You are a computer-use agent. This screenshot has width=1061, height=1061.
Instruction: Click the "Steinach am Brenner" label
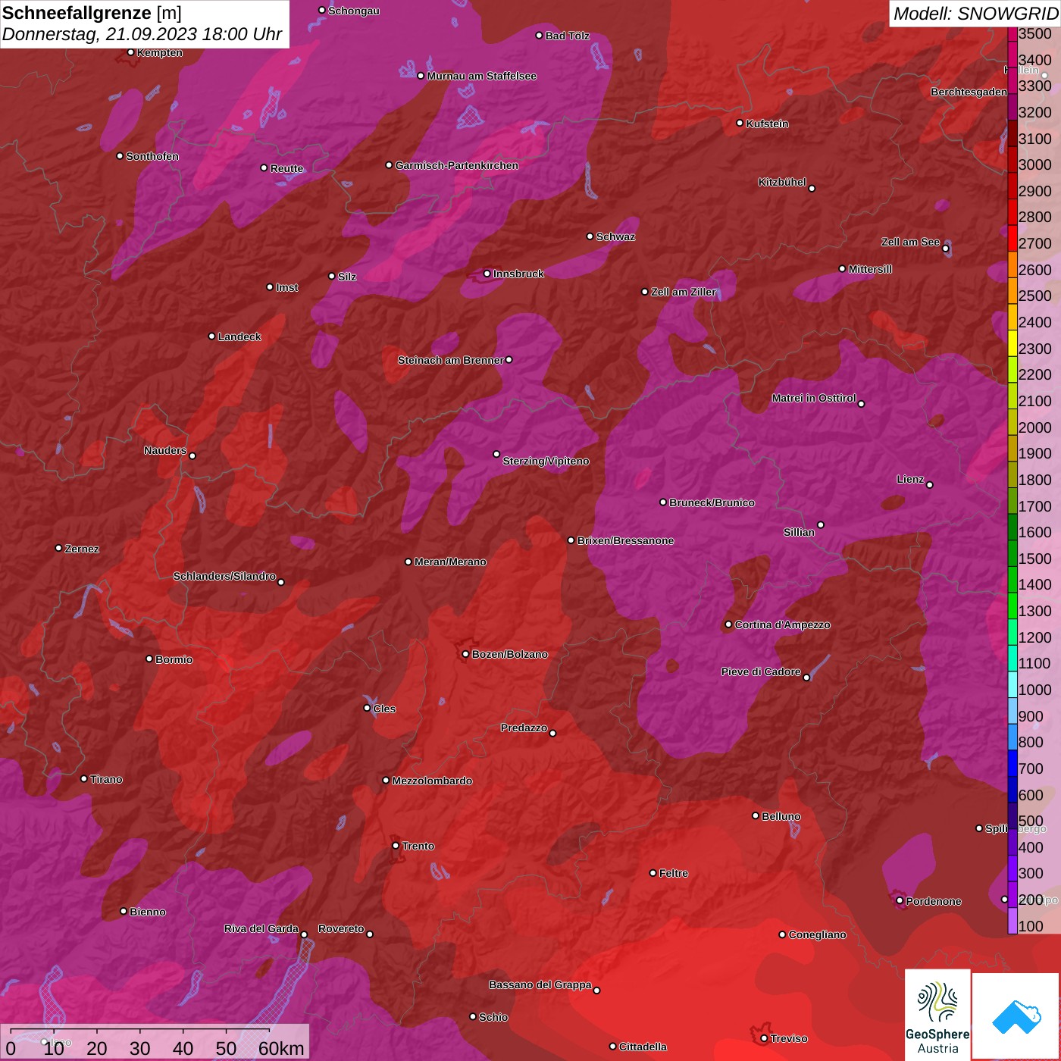[451, 360]
